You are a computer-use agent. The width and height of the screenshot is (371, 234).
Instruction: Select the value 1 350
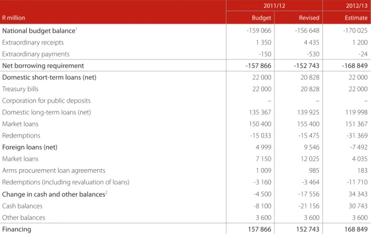click(x=263, y=42)
